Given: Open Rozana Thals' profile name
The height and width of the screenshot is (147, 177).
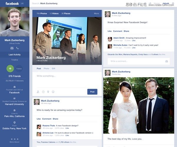Looking at the screenshot, I should (49, 126).
